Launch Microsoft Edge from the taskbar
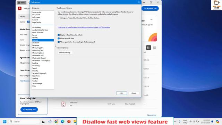222x125 pixels. [62, 122]
